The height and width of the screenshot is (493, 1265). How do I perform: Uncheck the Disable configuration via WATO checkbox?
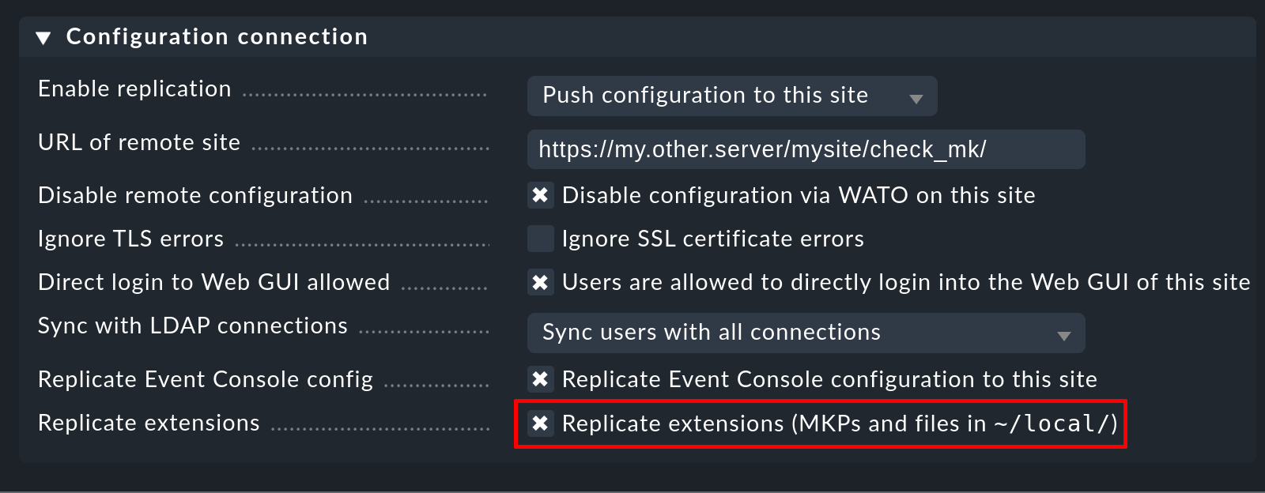tap(541, 195)
